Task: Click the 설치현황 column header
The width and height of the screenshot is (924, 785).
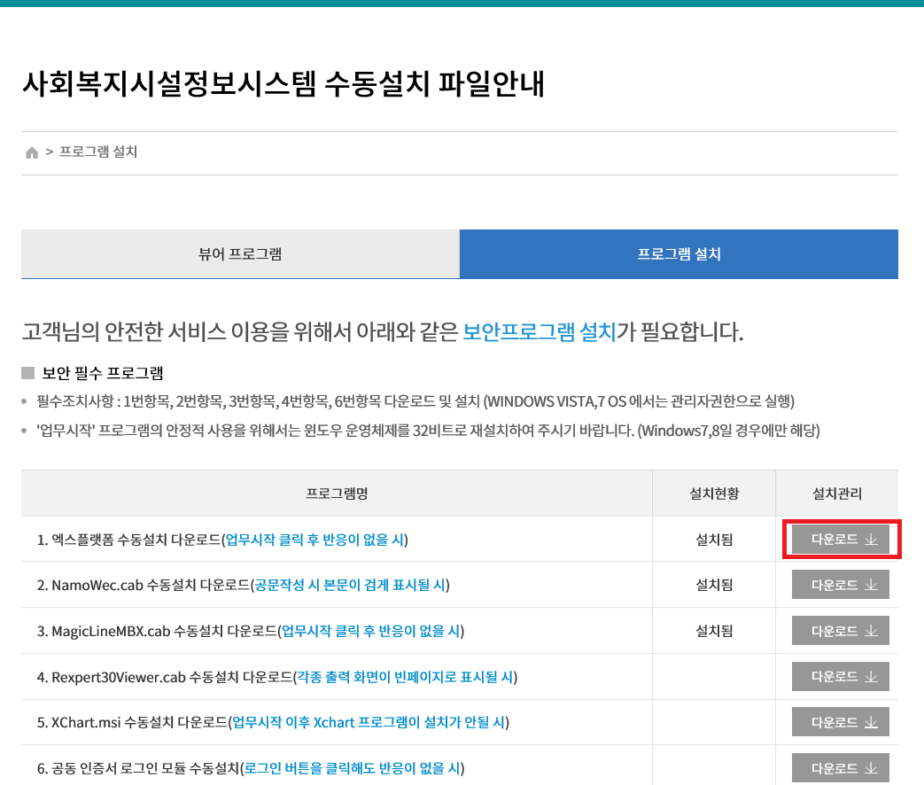Action: click(x=714, y=494)
